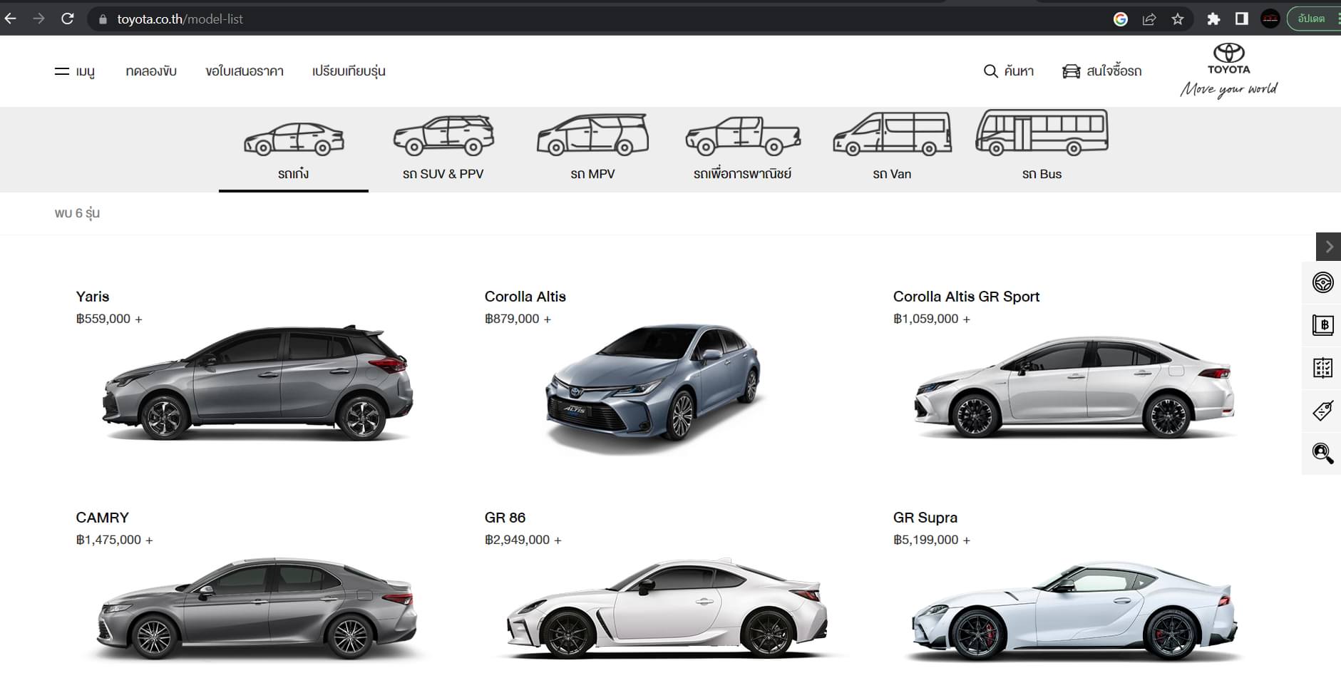
Task: Open the ทดลองขับ test drive link
Action: pos(151,71)
